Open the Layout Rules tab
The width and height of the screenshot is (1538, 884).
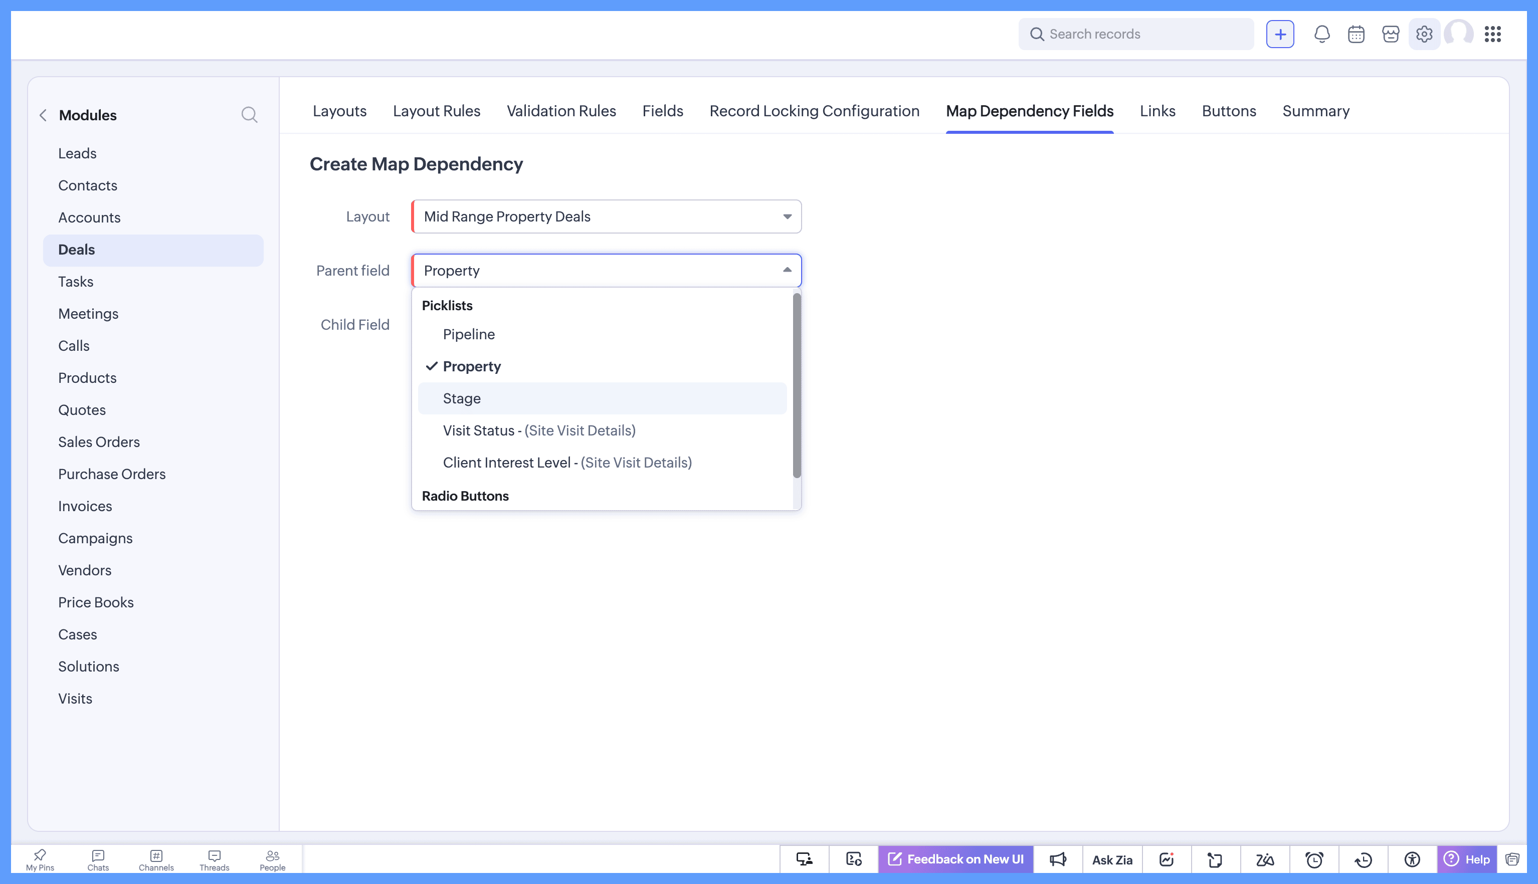click(x=436, y=111)
